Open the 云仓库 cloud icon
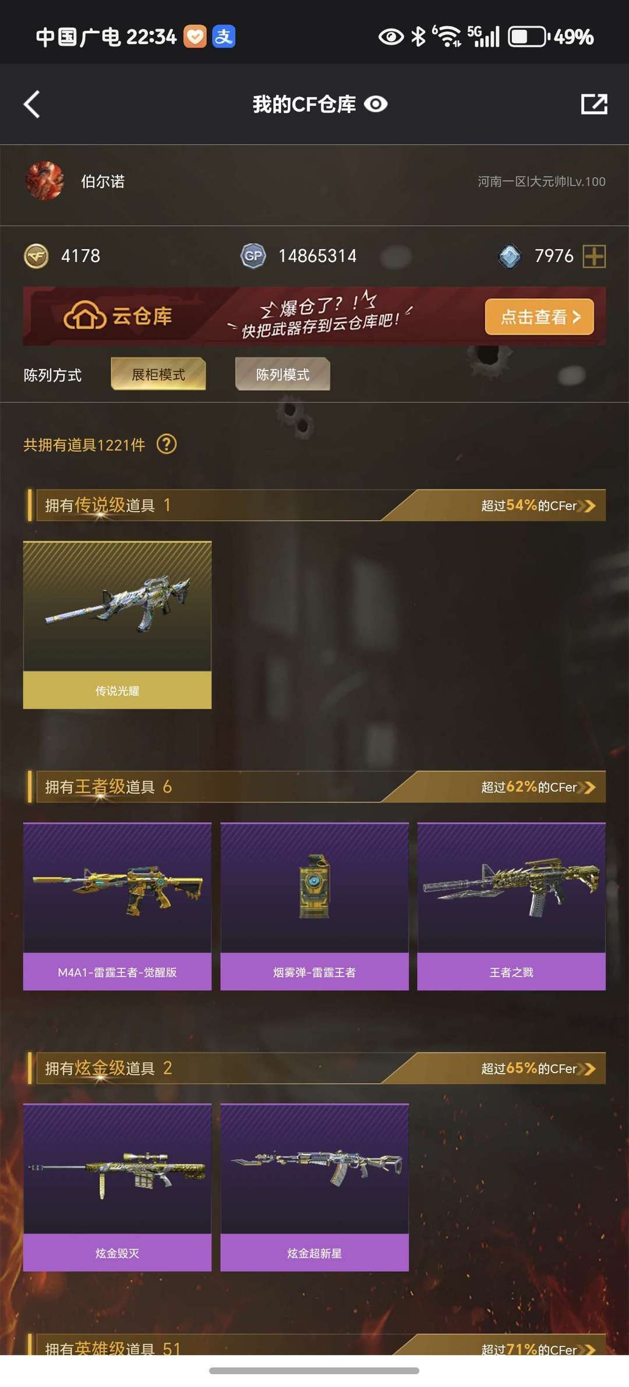Viewport: 629px width, 1387px height. tap(84, 316)
